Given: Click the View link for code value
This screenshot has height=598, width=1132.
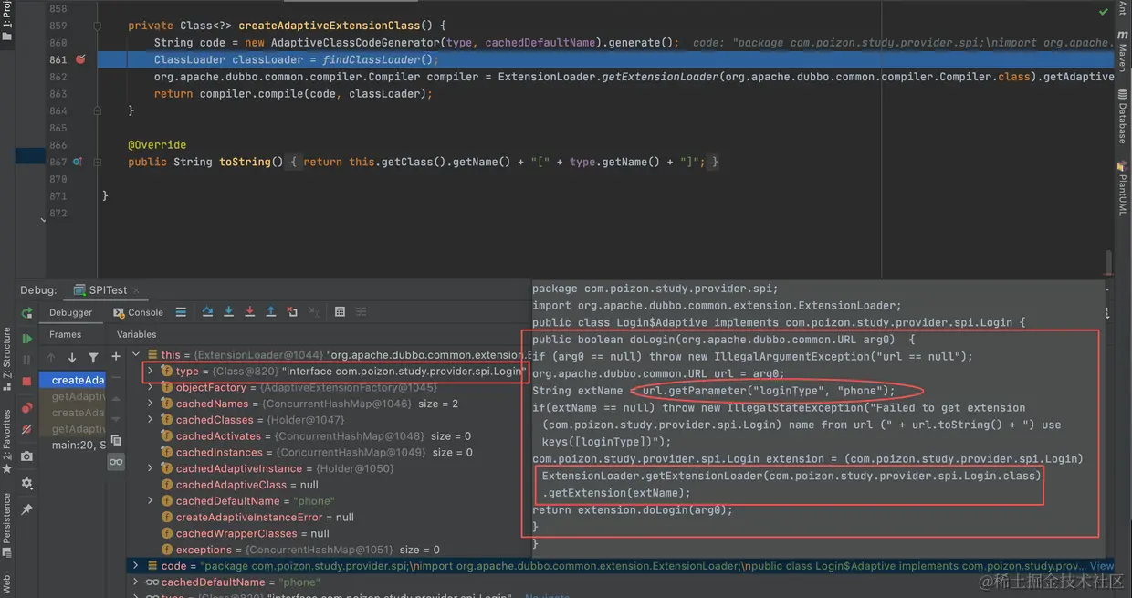Looking at the screenshot, I should click(1102, 566).
